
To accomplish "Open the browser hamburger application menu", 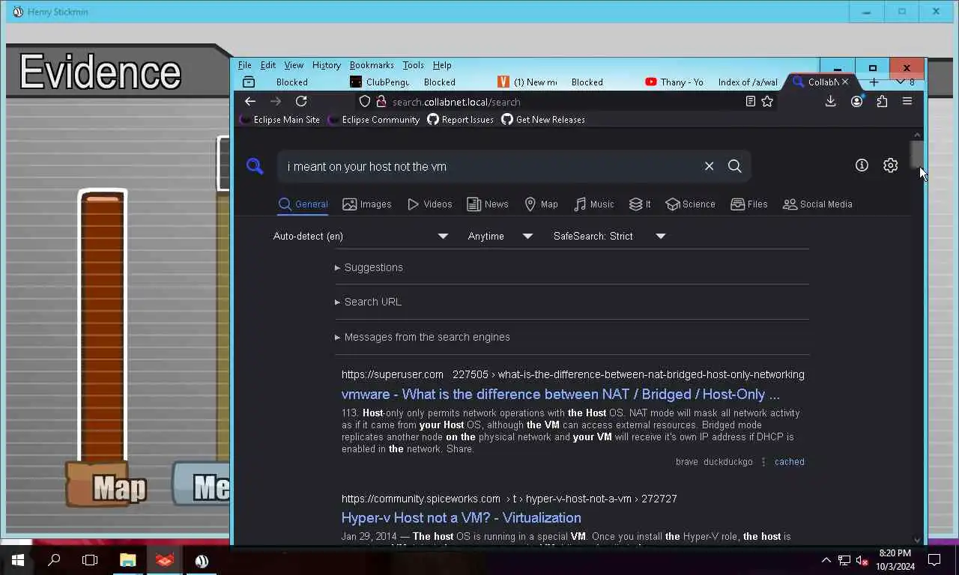I will pyautogui.click(x=907, y=101).
